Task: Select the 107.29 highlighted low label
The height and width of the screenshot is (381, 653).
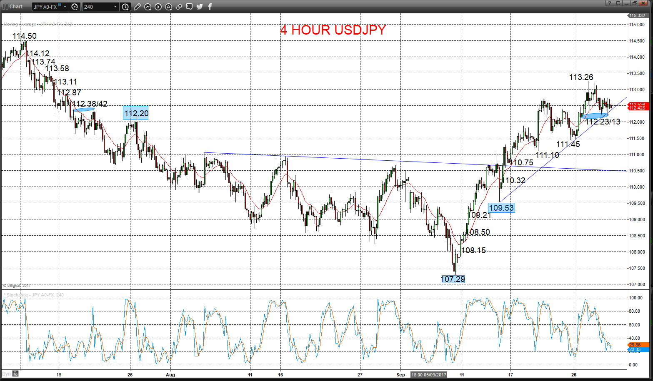Action: pos(453,279)
